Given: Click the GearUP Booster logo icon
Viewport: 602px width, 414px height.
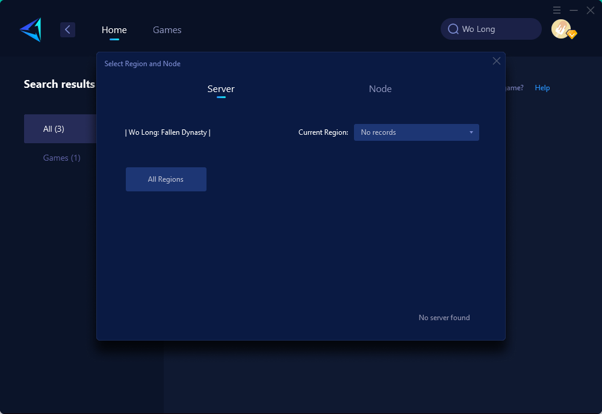Looking at the screenshot, I should click(31, 29).
